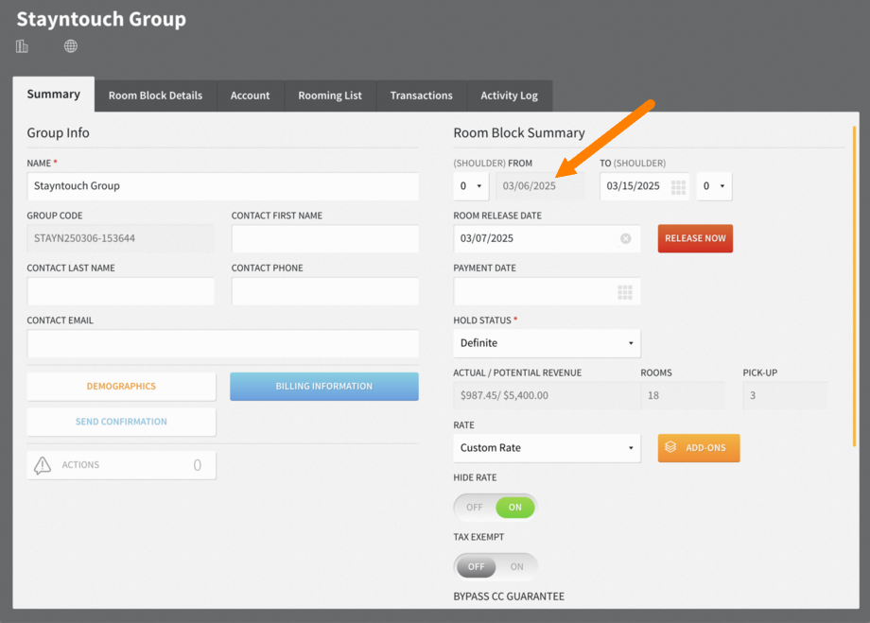
Task: Open calendar picker for Payment Date
Action: 625,292
